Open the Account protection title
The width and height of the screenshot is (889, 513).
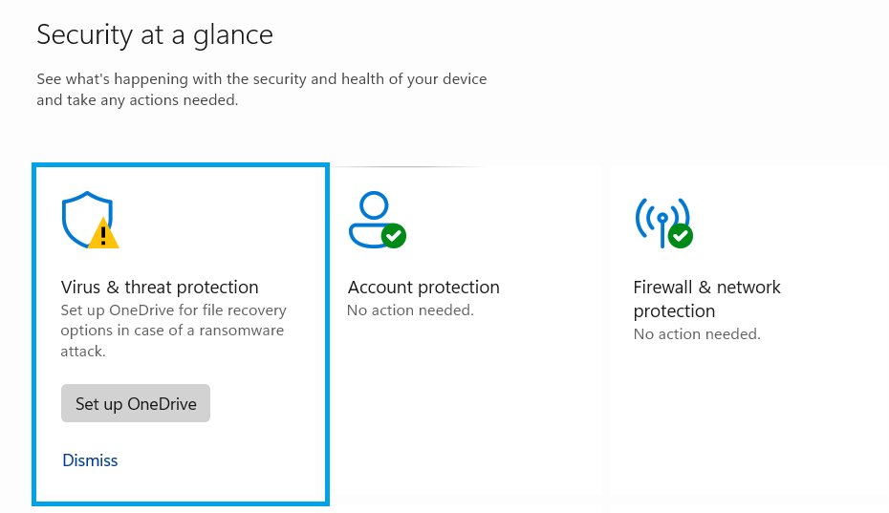tap(423, 288)
